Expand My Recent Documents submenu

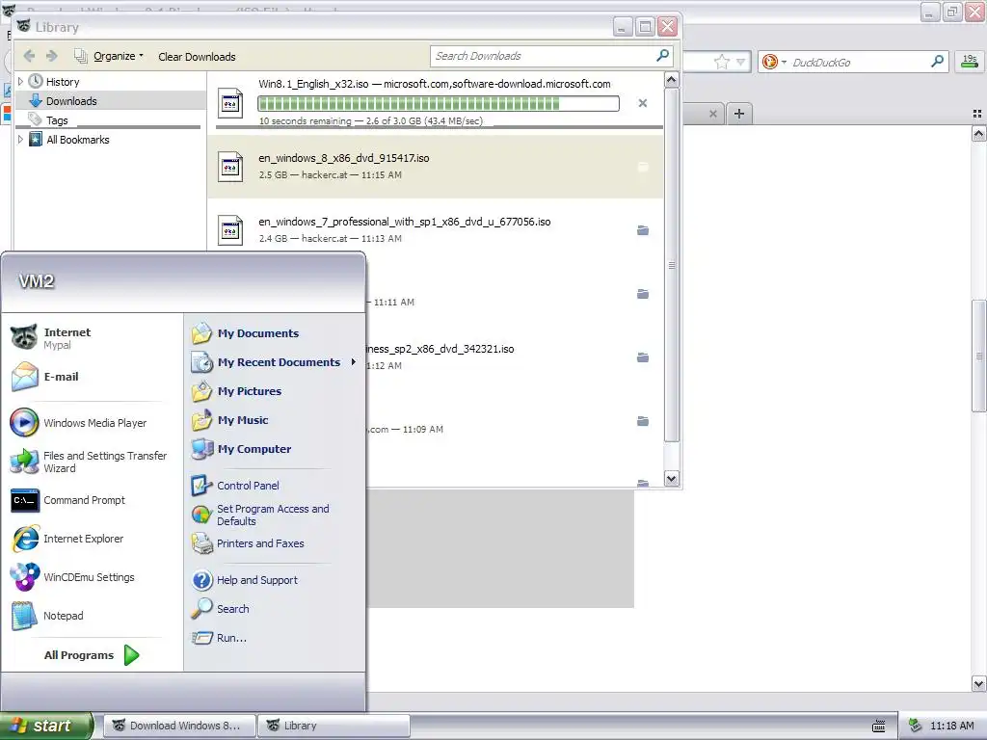click(275, 362)
